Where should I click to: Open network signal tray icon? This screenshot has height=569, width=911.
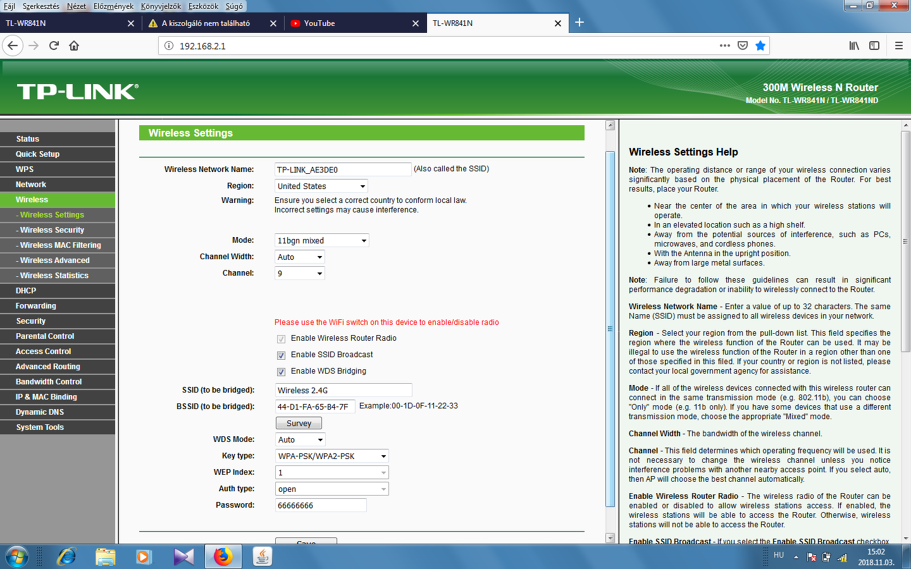pos(842,558)
